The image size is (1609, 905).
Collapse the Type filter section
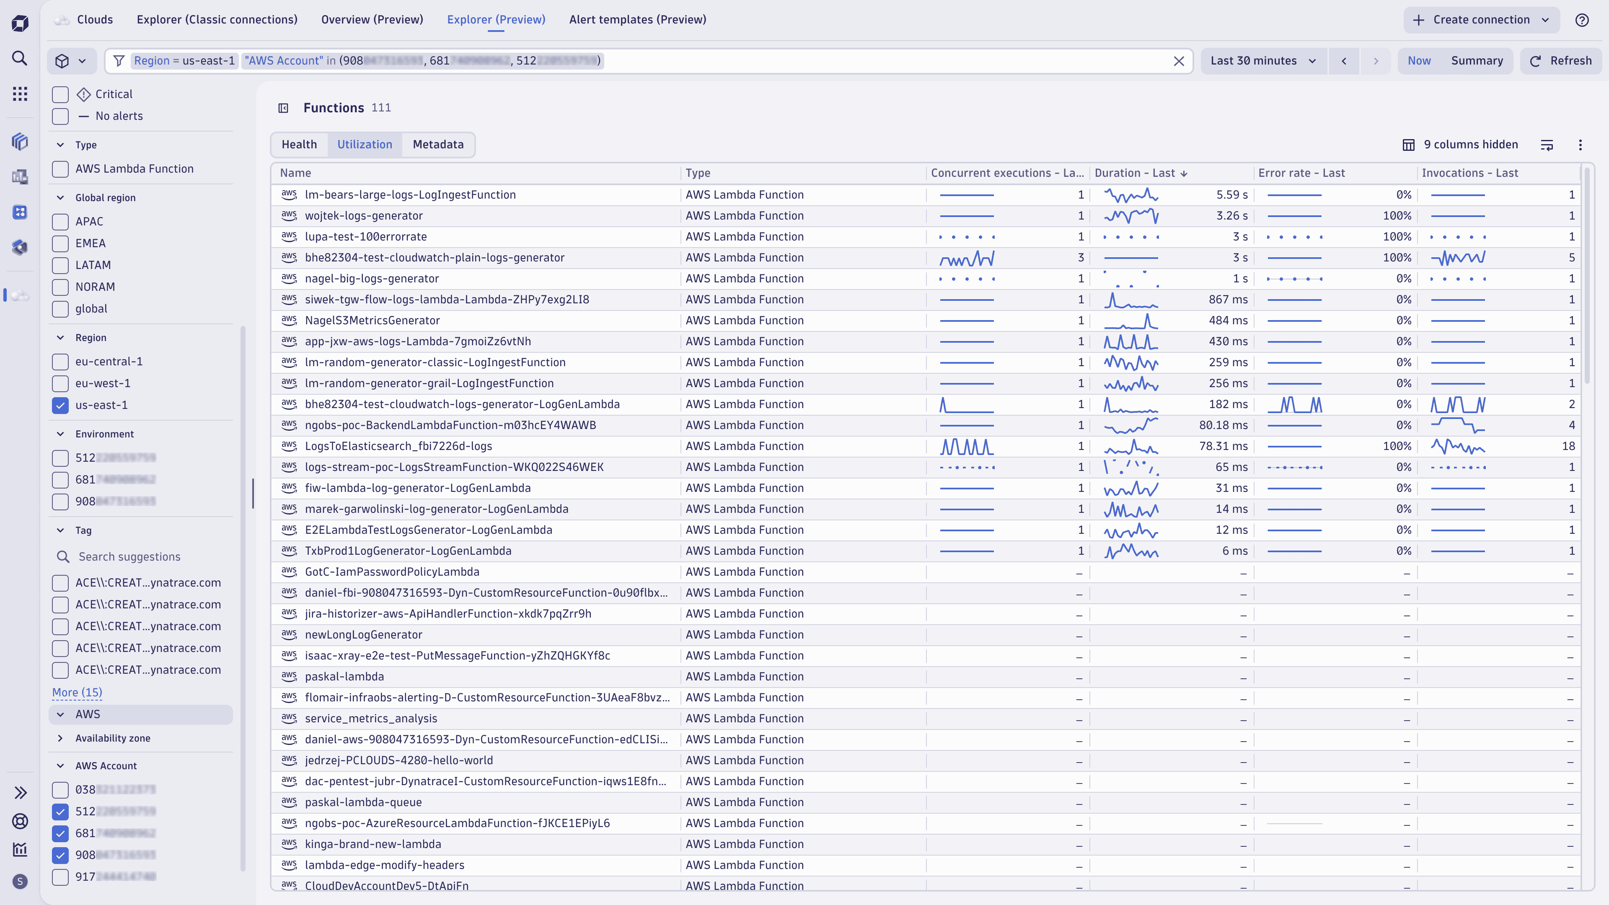pos(61,145)
